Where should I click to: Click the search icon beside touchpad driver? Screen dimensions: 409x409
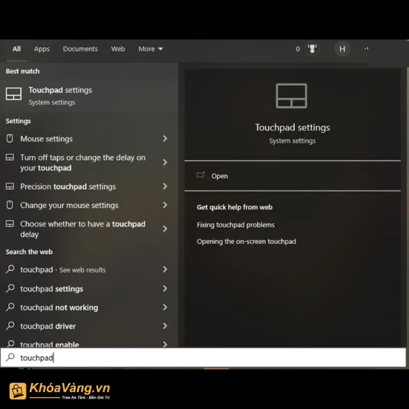pyautogui.click(x=10, y=326)
